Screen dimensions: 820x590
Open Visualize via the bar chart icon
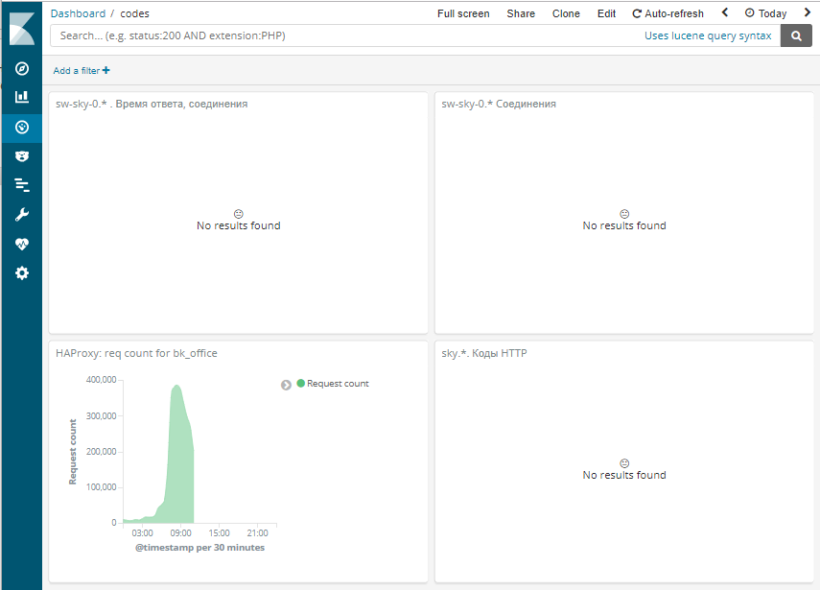pos(21,97)
